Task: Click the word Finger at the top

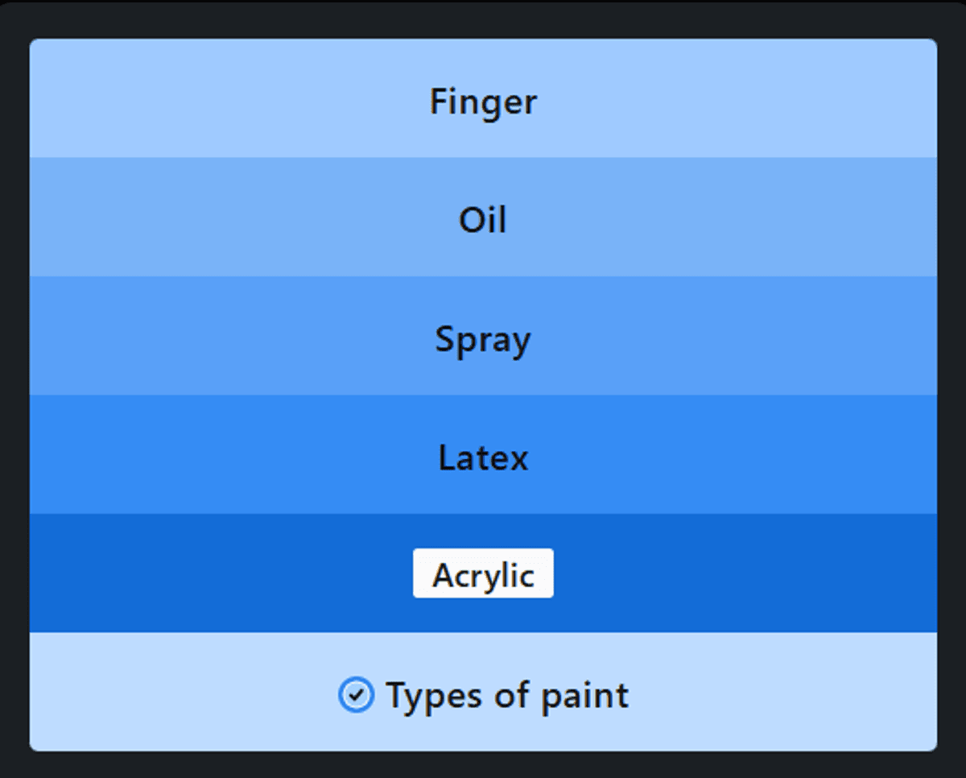Action: (x=483, y=101)
